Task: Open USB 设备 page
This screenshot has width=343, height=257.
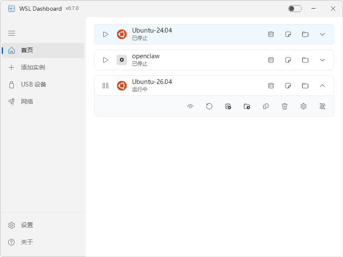Action: (43, 84)
